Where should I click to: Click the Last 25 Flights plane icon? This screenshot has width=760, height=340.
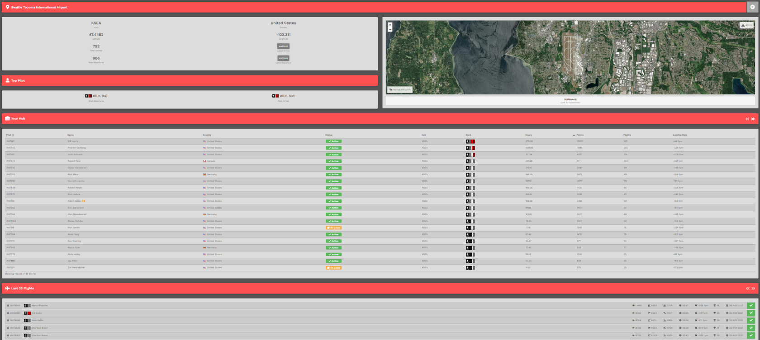(x=7, y=288)
